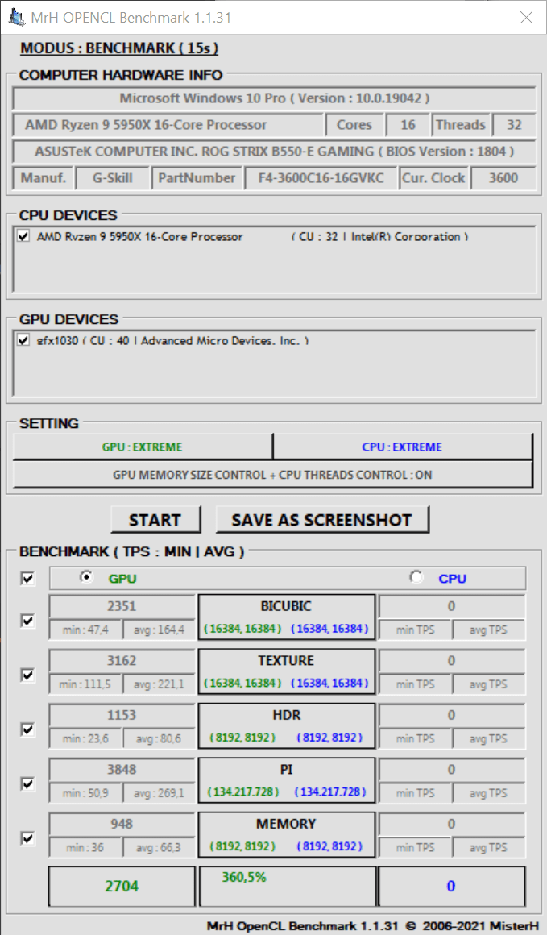Click the MEMORY avg : 66,3 value

[x=159, y=847]
